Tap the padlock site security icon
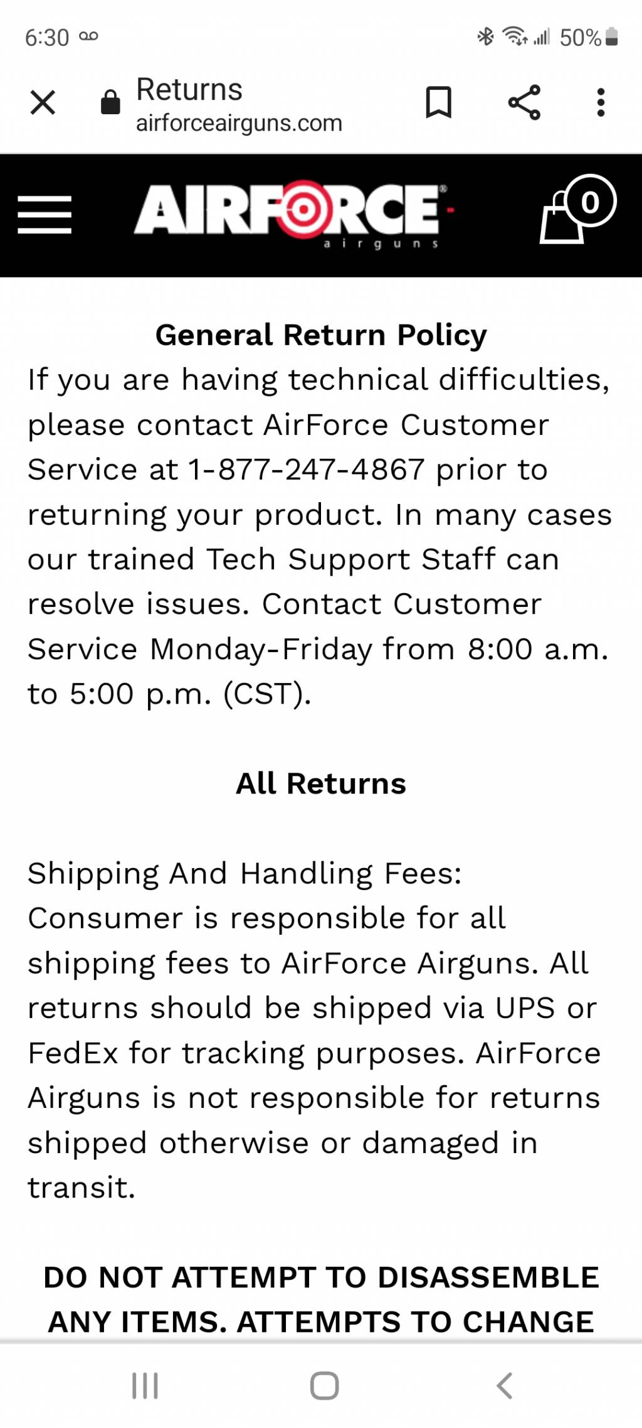 [x=110, y=102]
